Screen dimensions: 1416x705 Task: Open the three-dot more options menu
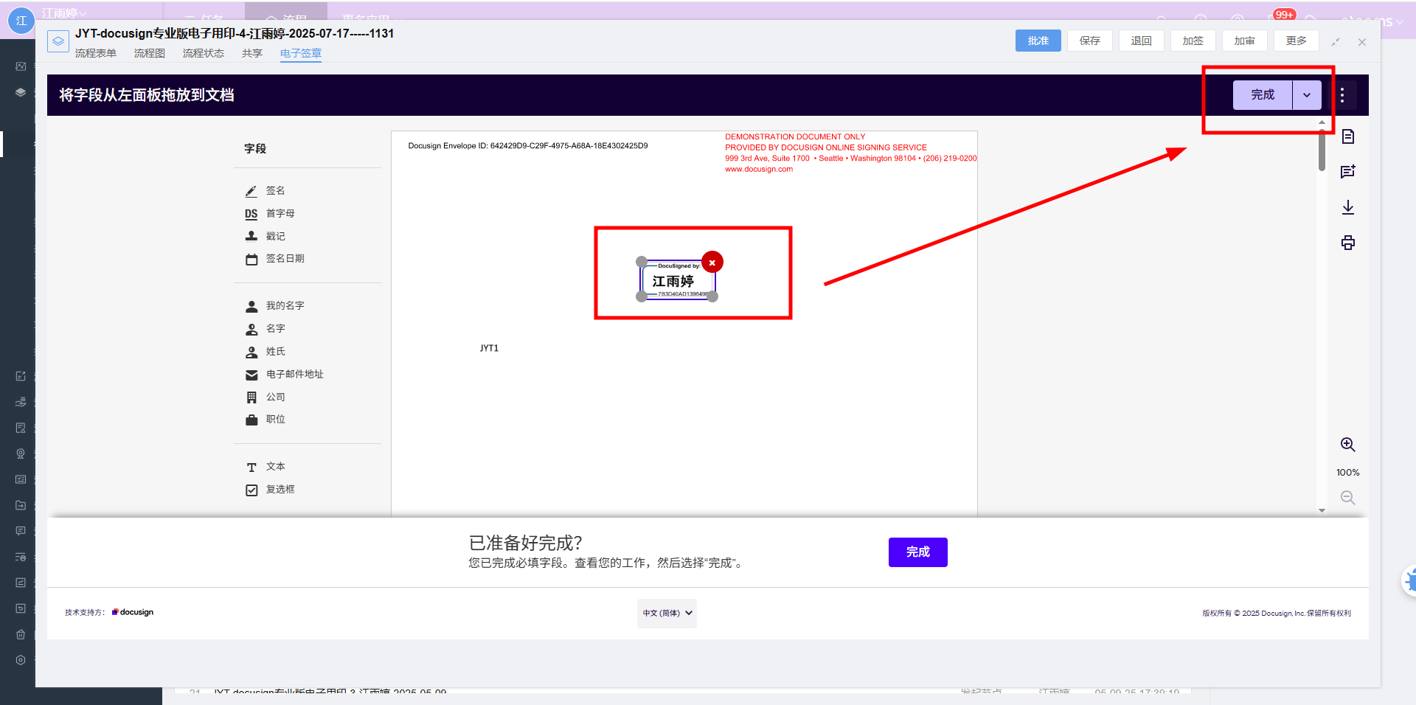[1342, 95]
